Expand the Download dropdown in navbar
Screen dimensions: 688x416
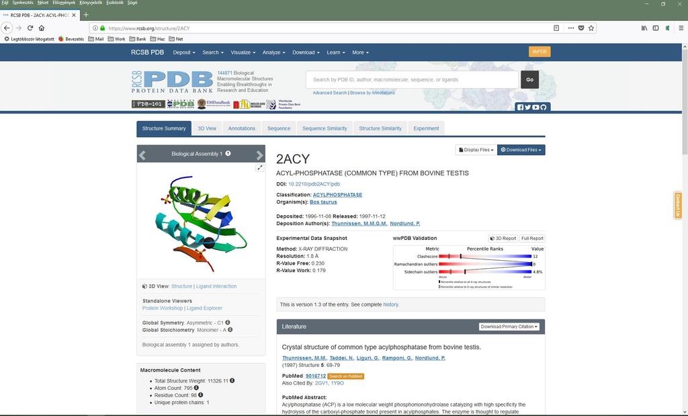(306, 52)
